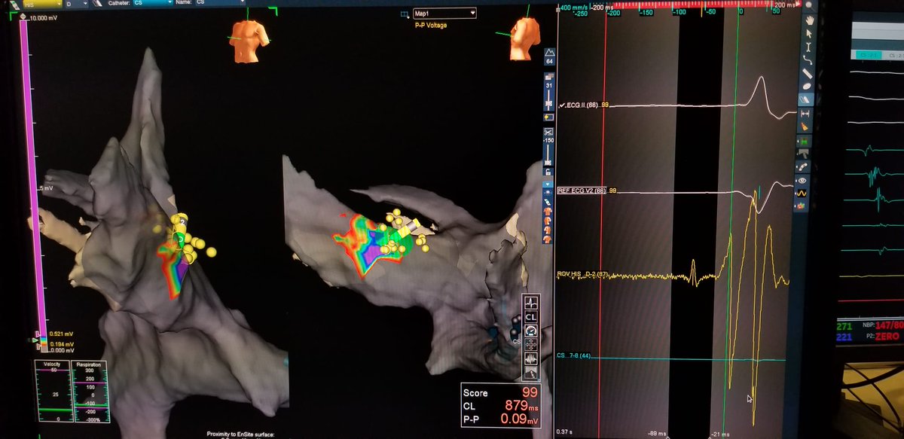Image resolution: width=904 pixels, height=439 pixels.
Task: Select the ROV HIS D-2 channel label
Action: click(582, 276)
